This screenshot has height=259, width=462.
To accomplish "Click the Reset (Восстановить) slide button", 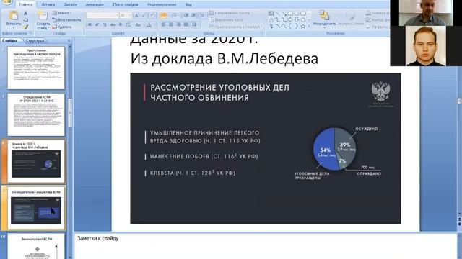I will (x=66, y=20).
